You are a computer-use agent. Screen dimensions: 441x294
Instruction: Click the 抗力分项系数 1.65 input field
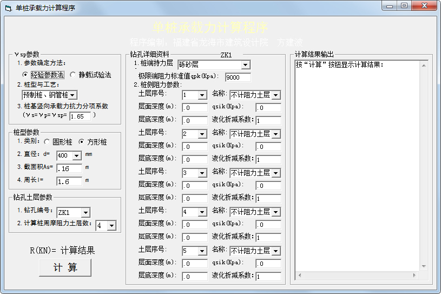(80, 116)
